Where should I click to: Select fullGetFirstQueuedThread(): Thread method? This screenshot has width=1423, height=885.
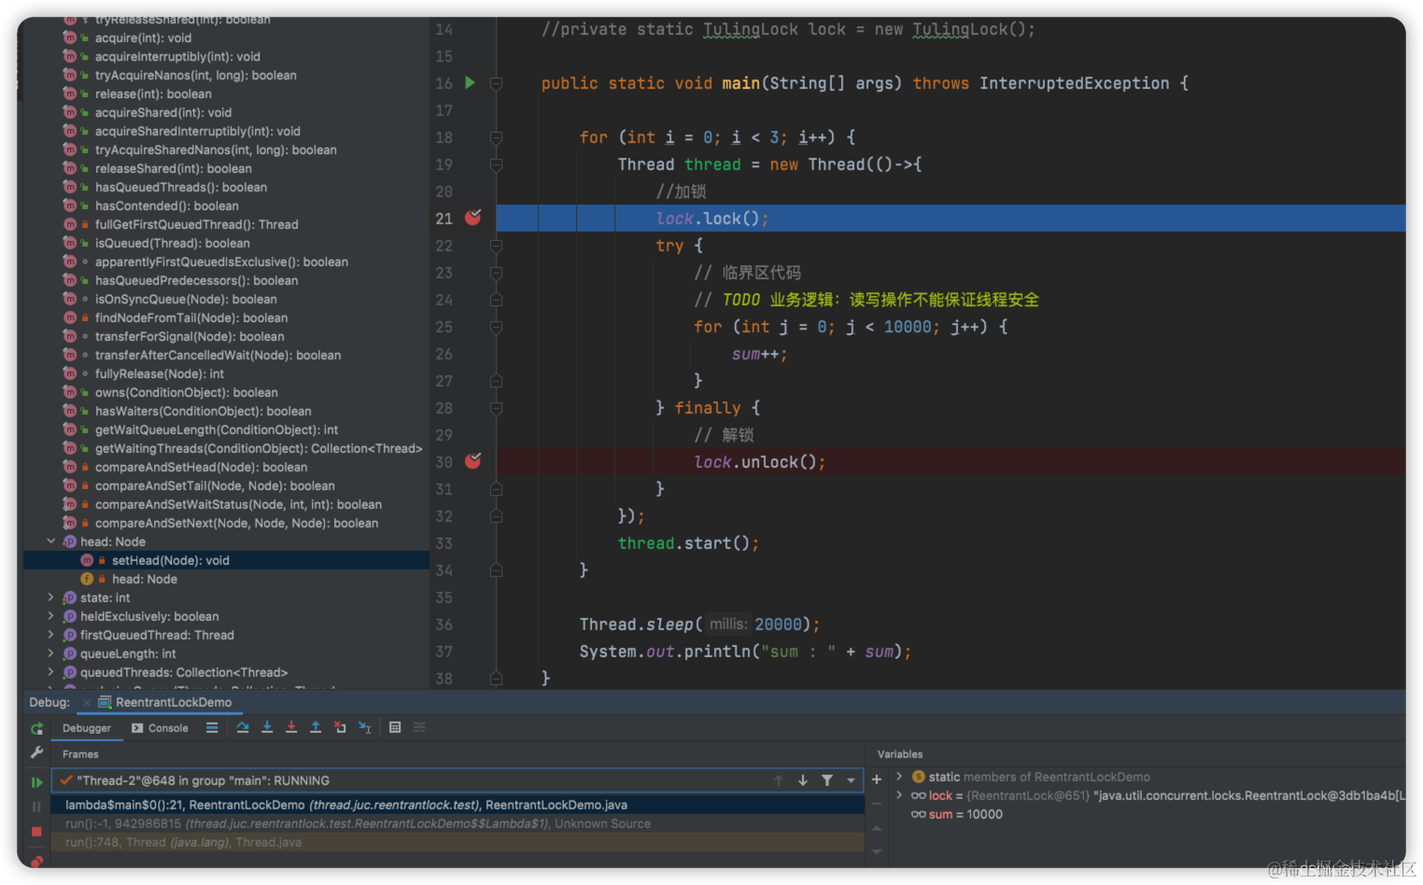tap(196, 224)
